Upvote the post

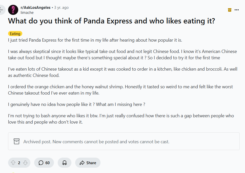pos(13,163)
